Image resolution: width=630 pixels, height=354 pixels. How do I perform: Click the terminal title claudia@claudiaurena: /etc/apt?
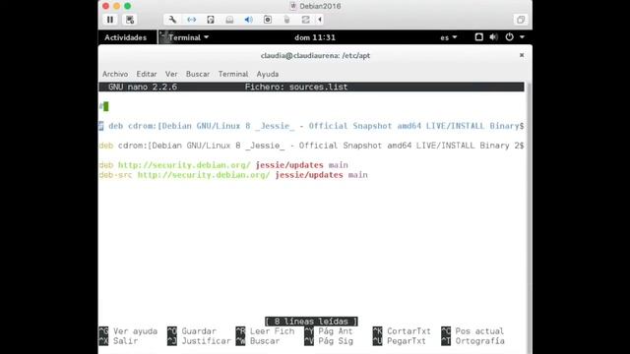[x=315, y=55]
